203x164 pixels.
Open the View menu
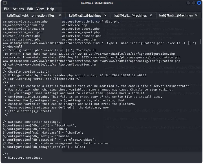coord(40,9)
